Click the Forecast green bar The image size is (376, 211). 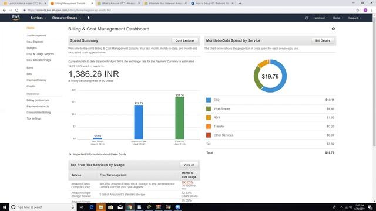point(180,118)
